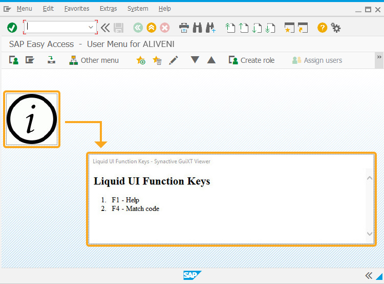The width and height of the screenshot is (384, 284).
Task: Click the Create New Session icon
Action: 289,28
